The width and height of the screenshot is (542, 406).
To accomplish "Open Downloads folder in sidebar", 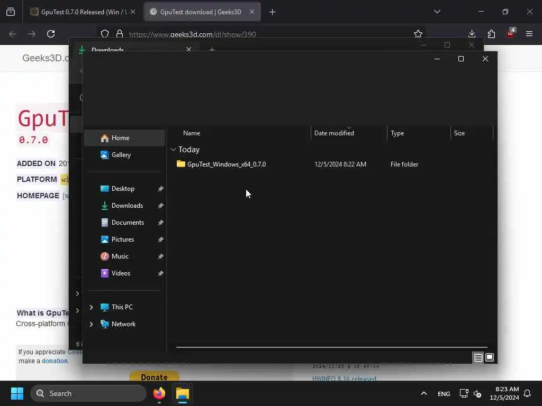I will (124, 206).
